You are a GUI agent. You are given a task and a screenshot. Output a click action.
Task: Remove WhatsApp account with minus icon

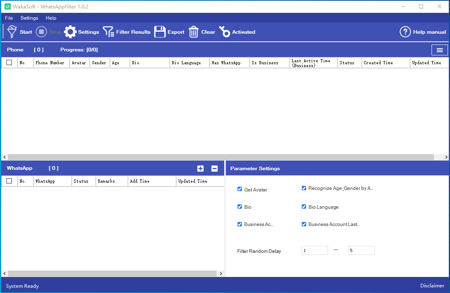[x=215, y=168]
